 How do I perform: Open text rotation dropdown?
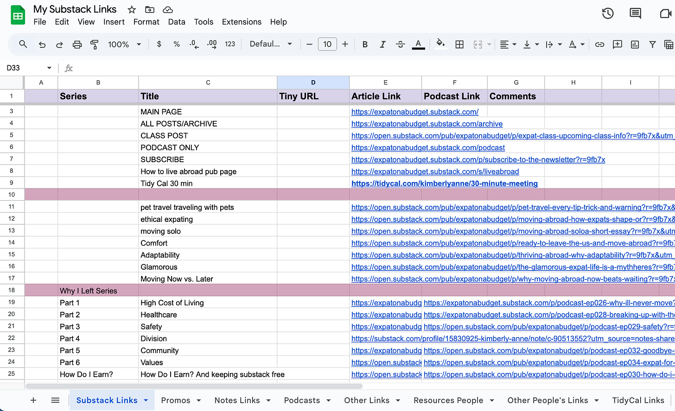576,44
